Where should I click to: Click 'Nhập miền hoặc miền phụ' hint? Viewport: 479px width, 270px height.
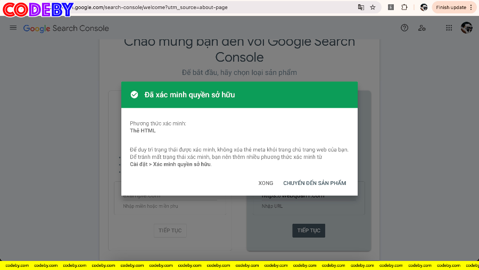151,206
